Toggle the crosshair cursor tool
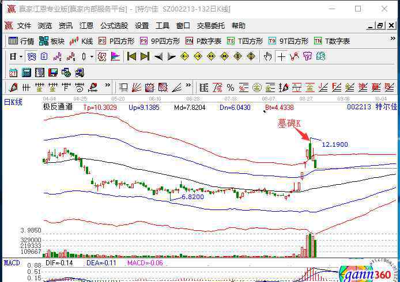Image resolution: width=400 pixels, height=282 pixels. [281, 56]
